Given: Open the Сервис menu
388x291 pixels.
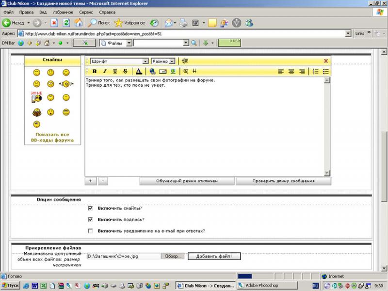Looking at the screenshot, I should tap(86, 12).
